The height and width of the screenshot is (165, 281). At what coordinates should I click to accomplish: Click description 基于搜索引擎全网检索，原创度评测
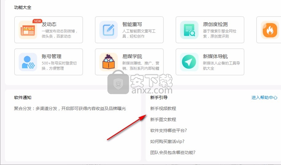[x=220, y=34]
